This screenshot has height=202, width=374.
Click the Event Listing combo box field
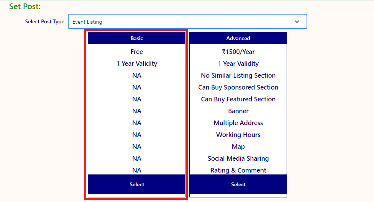[x=178, y=22]
